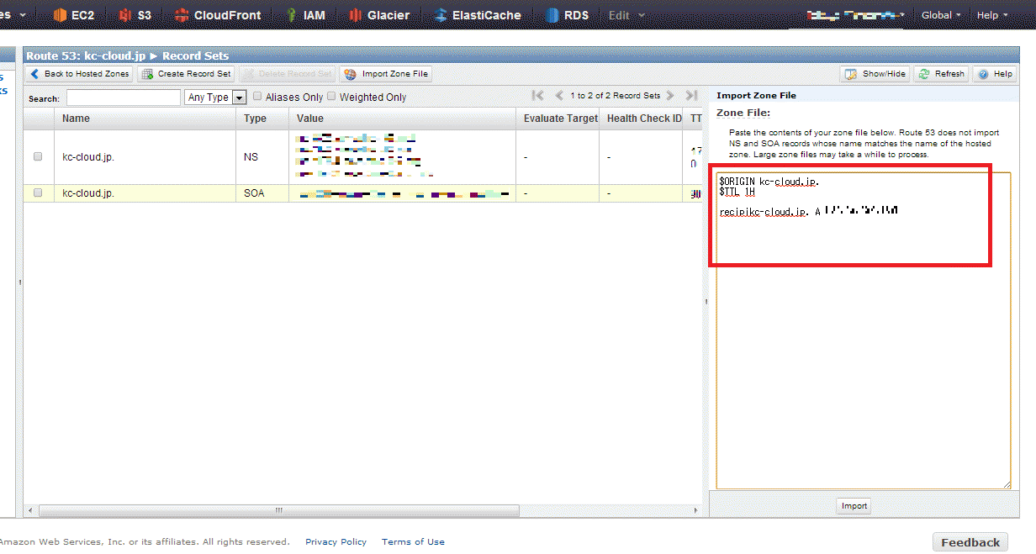This screenshot has width=1036, height=554.
Task: Enable the Weighted Only checkbox
Action: pyautogui.click(x=331, y=97)
